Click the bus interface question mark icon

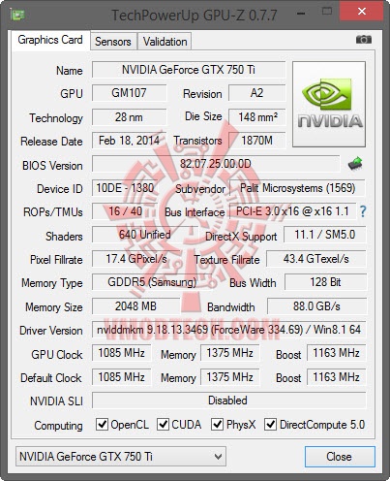click(x=363, y=211)
